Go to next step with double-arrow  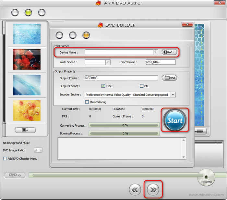[153, 190]
